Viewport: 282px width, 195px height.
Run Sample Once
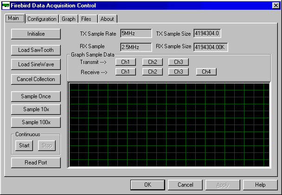click(36, 96)
